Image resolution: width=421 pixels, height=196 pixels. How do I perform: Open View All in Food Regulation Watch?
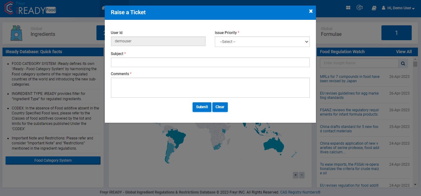point(404,52)
